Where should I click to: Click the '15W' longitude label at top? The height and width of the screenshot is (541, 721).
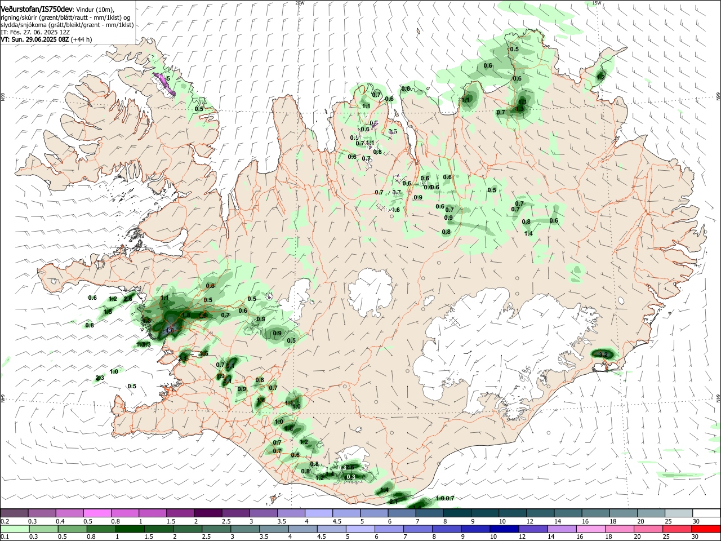pyautogui.click(x=597, y=3)
